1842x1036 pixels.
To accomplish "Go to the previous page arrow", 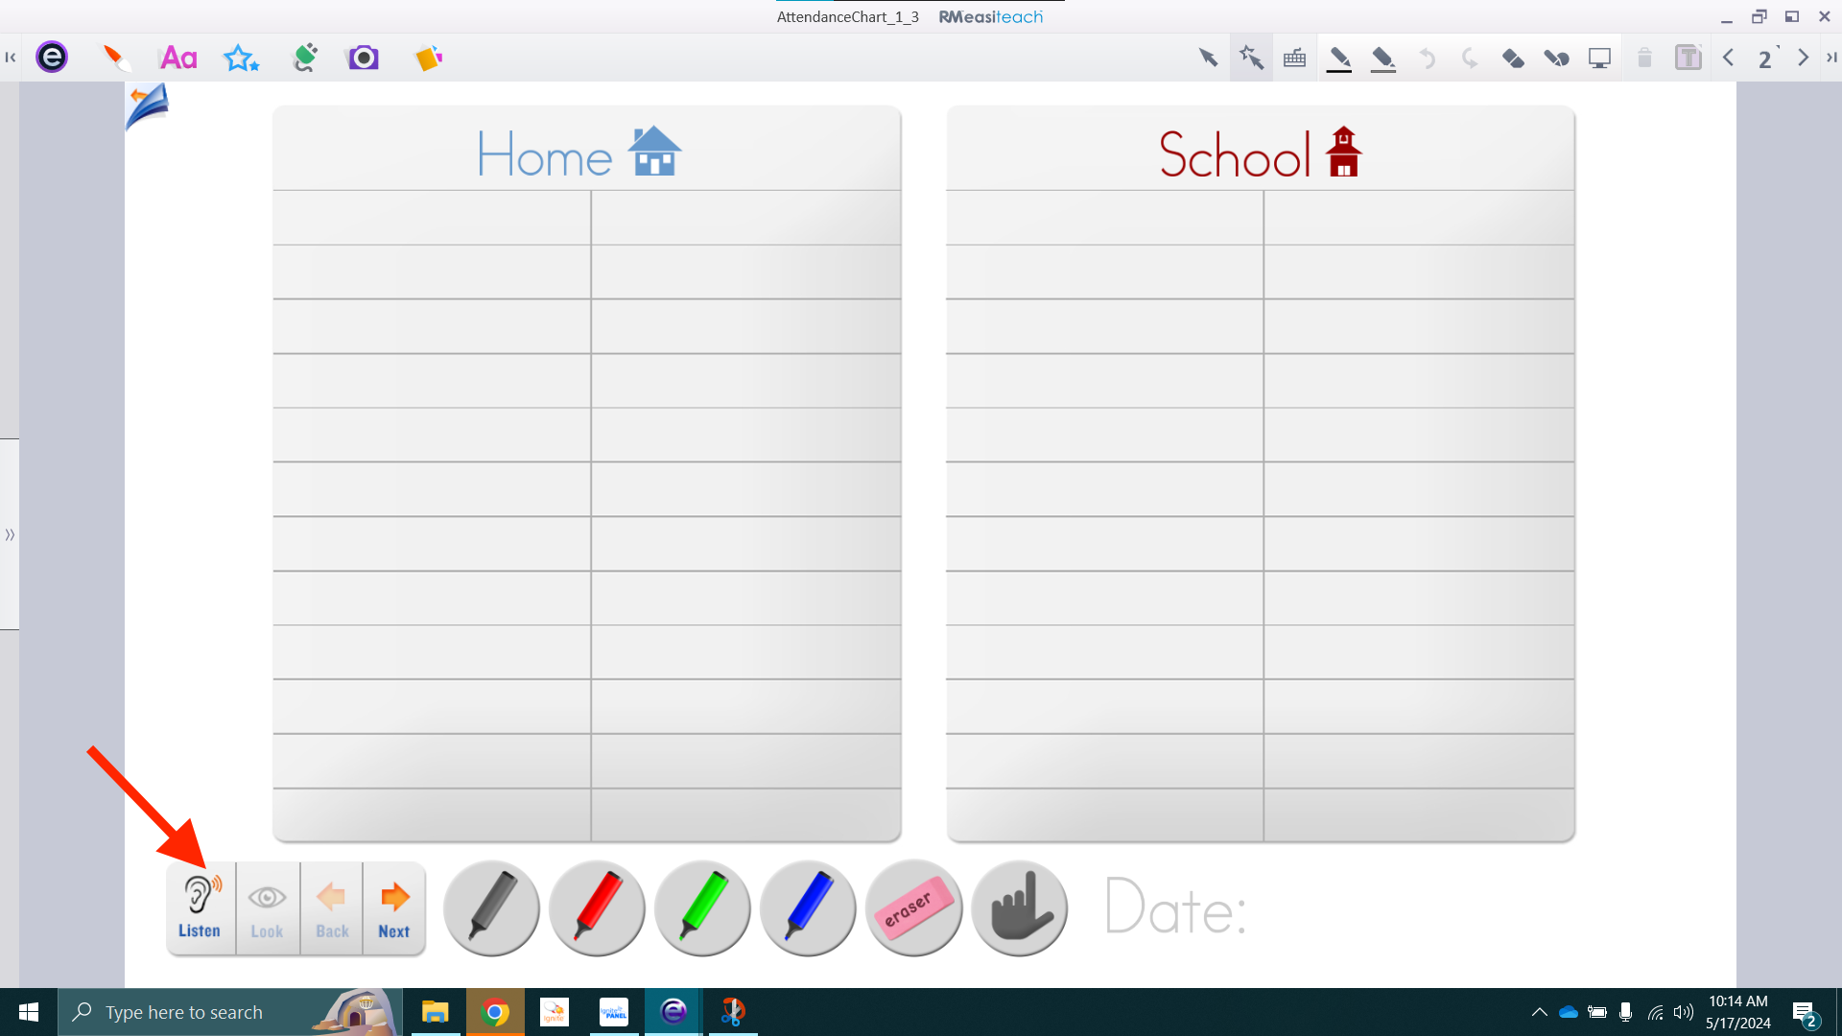I will tap(1729, 58).
